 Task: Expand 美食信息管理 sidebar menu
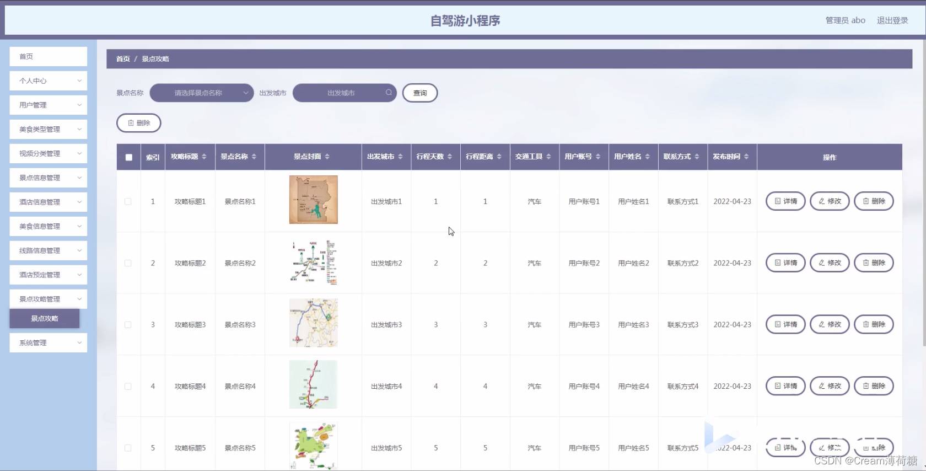49,226
